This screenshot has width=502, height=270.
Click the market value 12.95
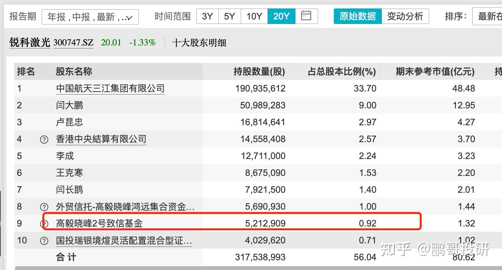[x=464, y=105]
